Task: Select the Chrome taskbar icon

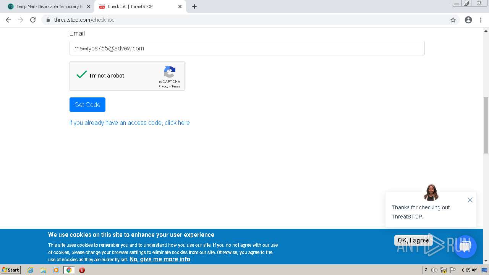Action: 69,270
